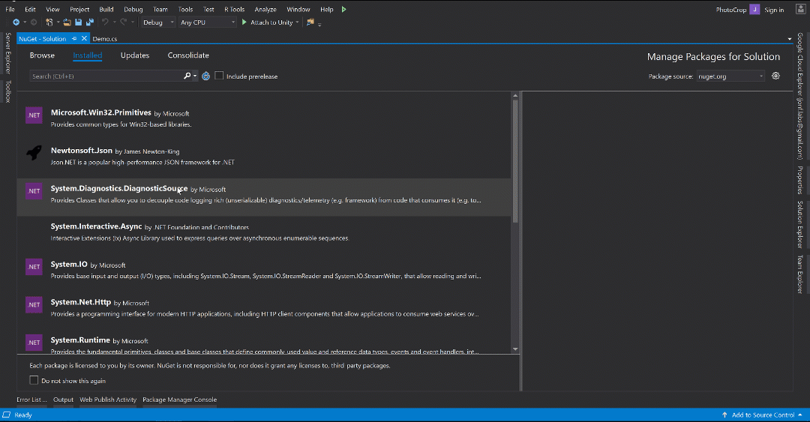Viewport: 810px width, 422px height.
Task: Click the Save floppy disk icon
Action: (79, 22)
